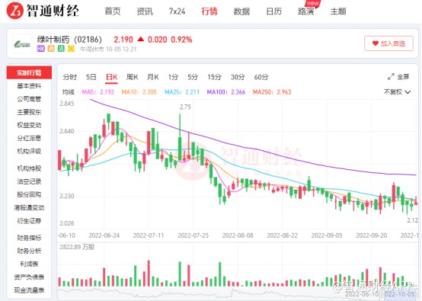The image size is (422, 301).
Task: Click the 0.92% change percentage
Action: tap(181, 40)
